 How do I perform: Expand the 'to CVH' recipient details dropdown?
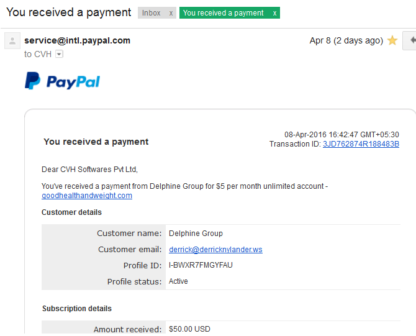59,54
